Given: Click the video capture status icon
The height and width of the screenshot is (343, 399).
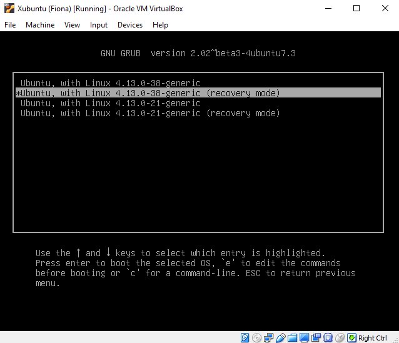Looking at the screenshot, I should point(316,338).
